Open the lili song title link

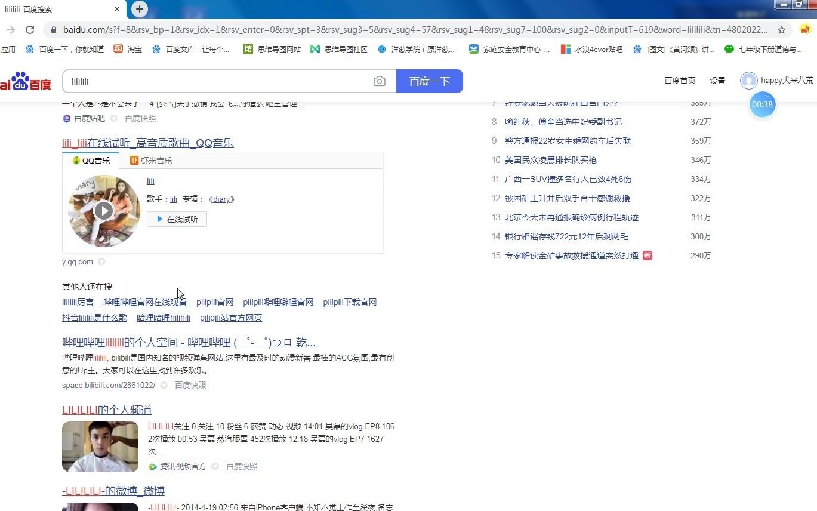[x=150, y=181]
